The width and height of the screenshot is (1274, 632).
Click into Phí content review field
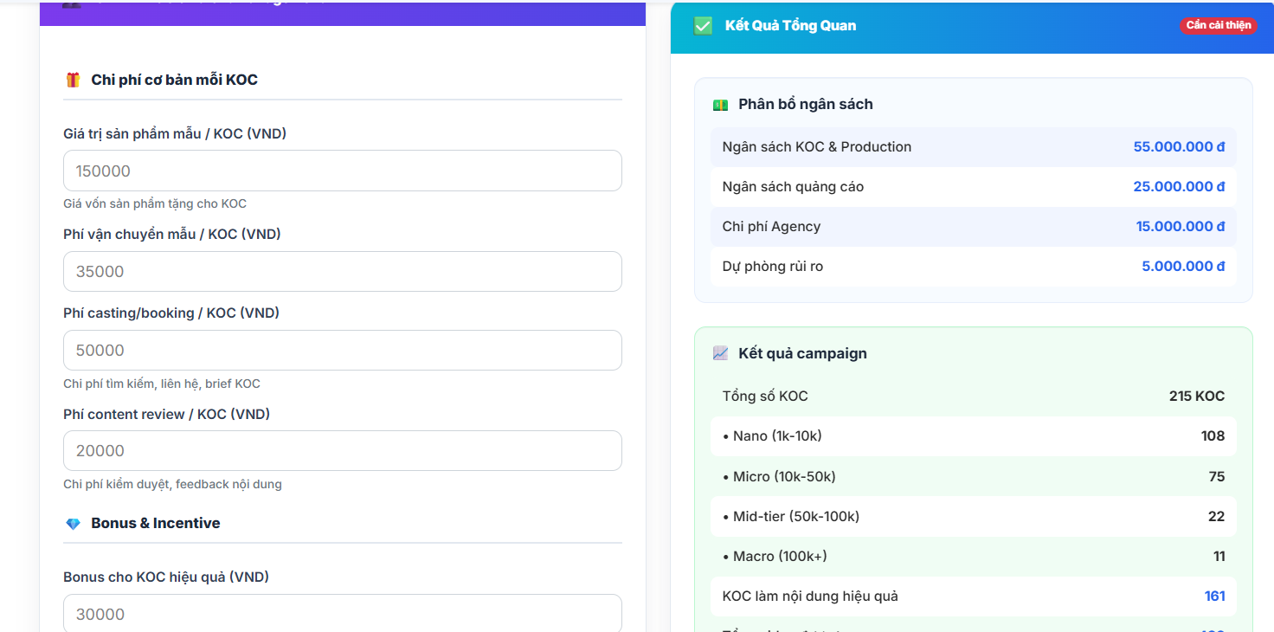pyautogui.click(x=342, y=450)
